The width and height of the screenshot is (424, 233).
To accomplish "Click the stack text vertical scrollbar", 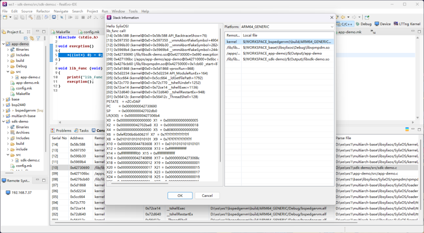I will (x=220, y=94).
